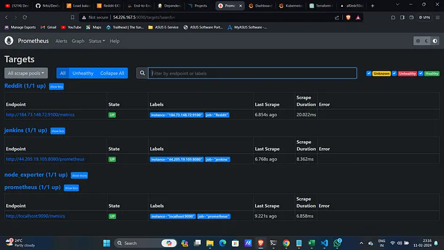Switch to the Reddit-EKS browser tab

pos(109,6)
